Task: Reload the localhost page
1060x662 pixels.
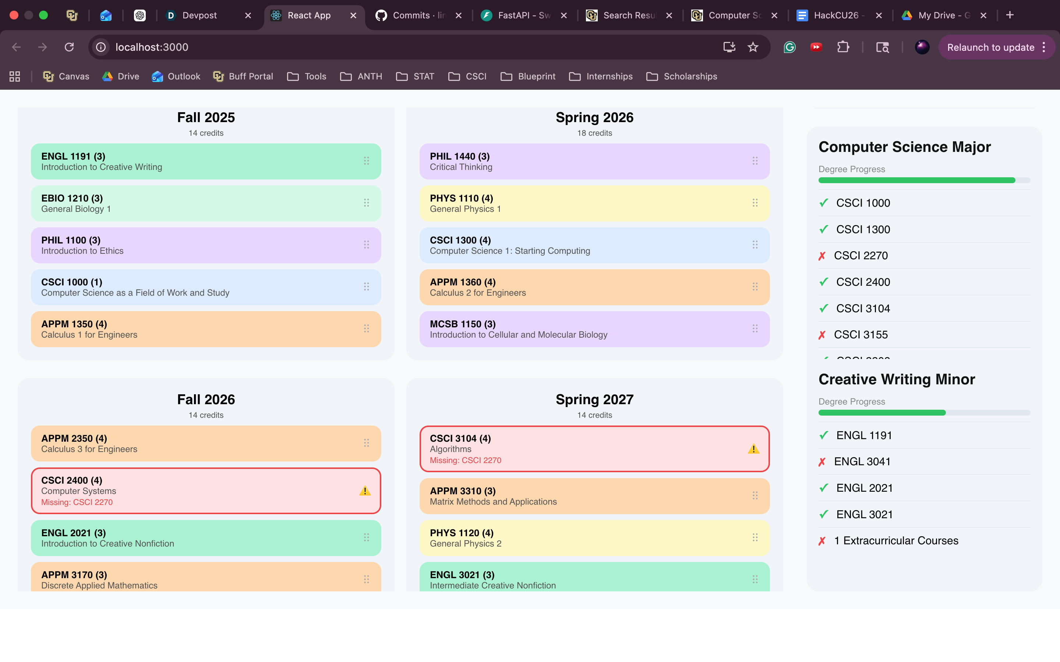Action: tap(69, 47)
